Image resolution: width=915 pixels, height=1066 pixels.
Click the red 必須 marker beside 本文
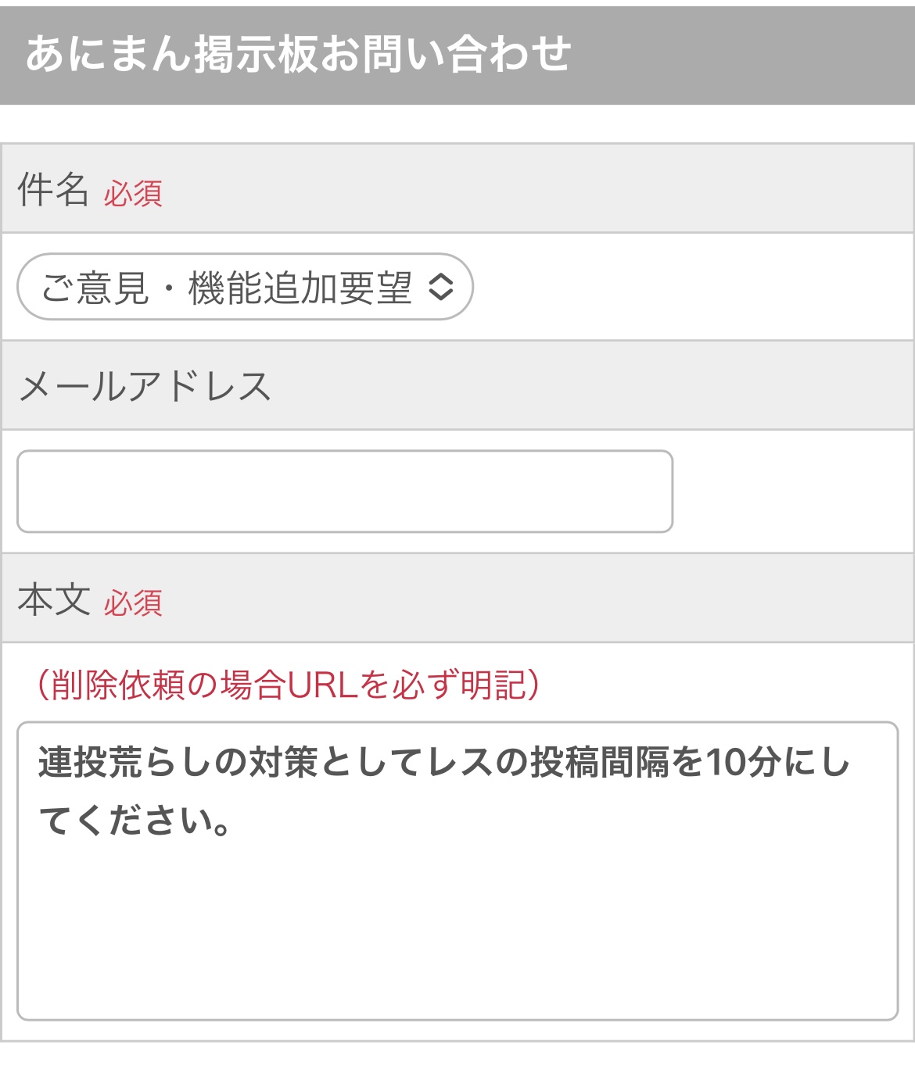click(133, 603)
